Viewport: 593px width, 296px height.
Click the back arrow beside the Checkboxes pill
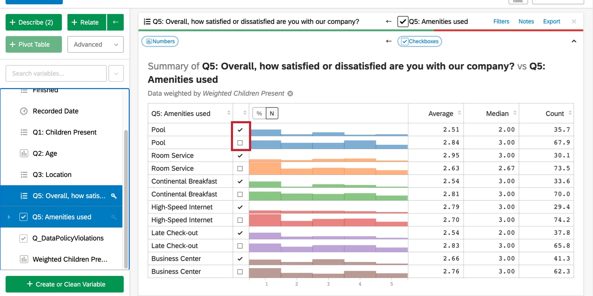389,41
